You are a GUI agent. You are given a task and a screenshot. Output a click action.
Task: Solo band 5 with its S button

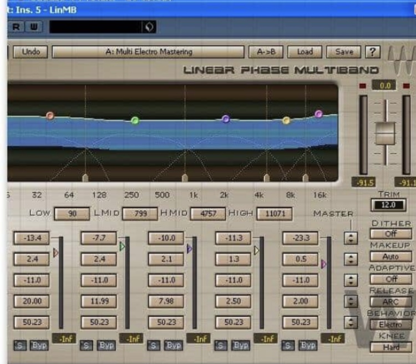click(x=288, y=346)
